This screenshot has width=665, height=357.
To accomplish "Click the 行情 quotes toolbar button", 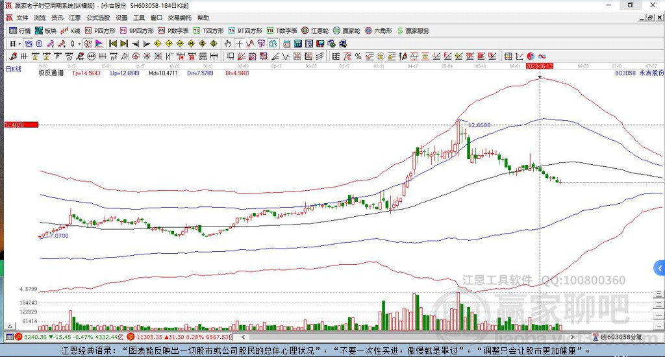I will (x=20, y=31).
